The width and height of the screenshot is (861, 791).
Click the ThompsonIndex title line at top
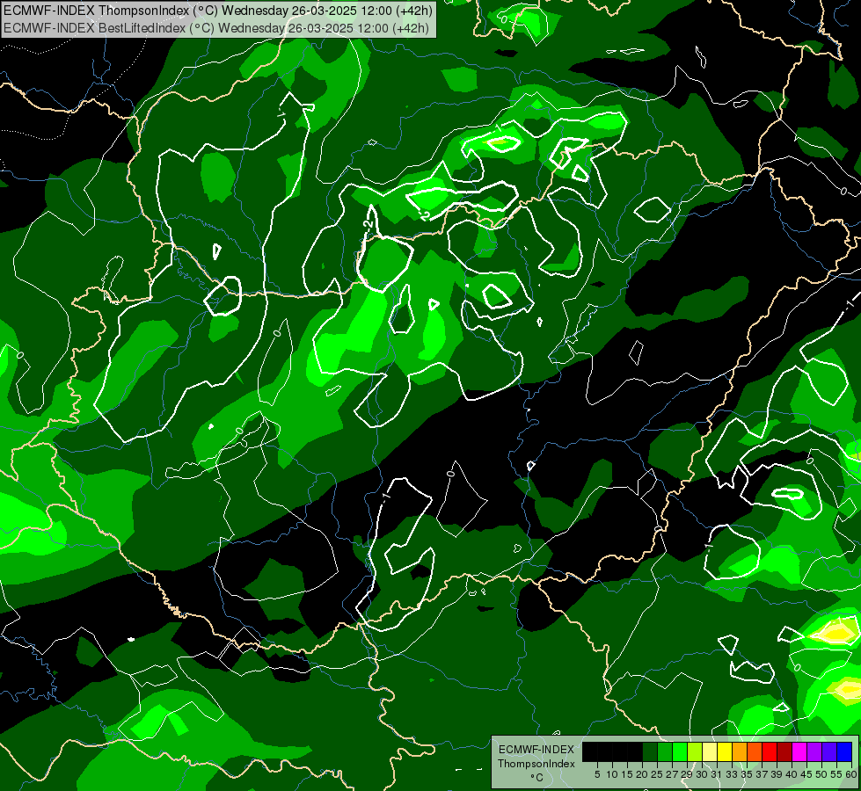218,10
